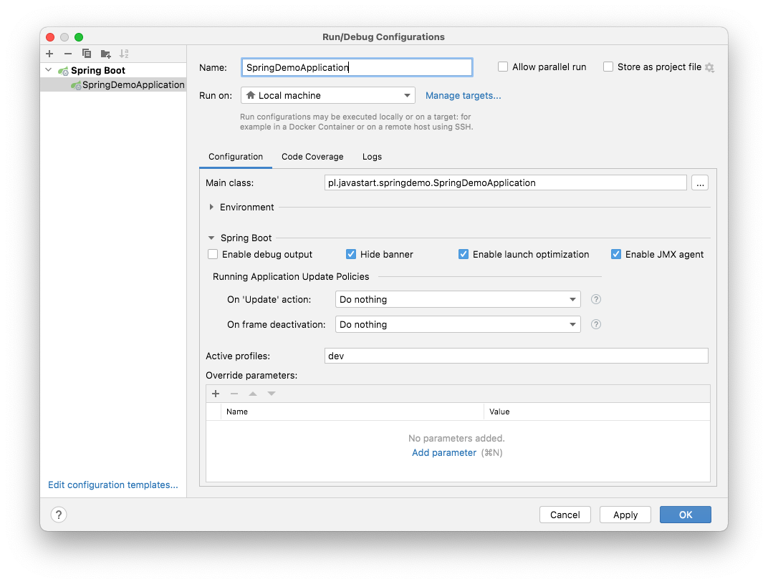Move override parameter down
The height and width of the screenshot is (584, 768).
pos(272,394)
